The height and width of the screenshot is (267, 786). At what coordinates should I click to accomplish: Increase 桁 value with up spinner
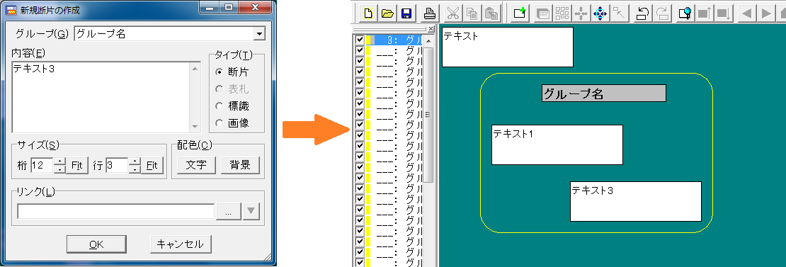[59, 161]
